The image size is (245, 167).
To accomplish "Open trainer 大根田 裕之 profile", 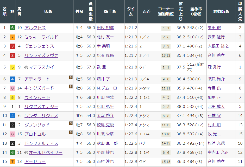I will [218, 46].
